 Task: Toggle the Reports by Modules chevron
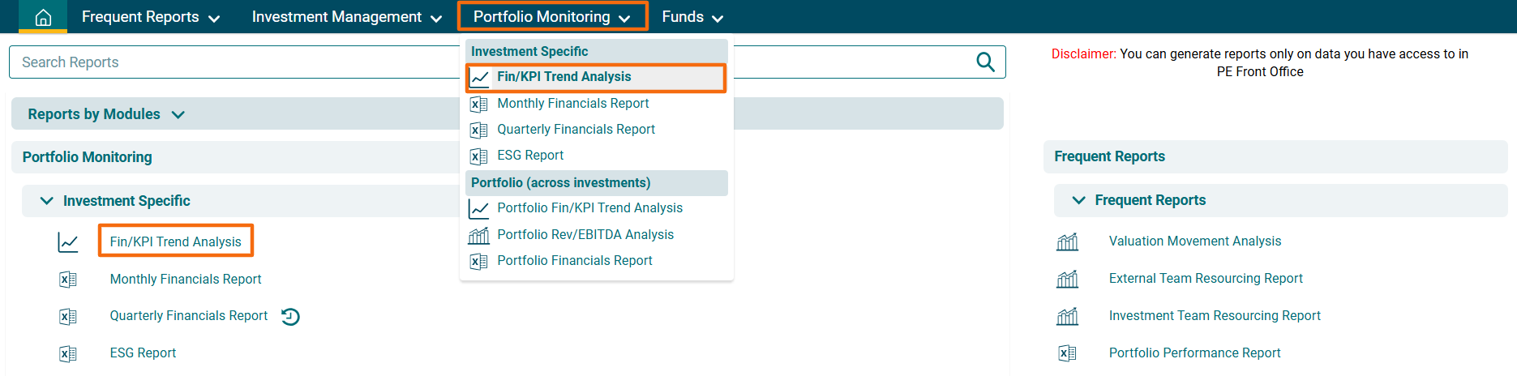click(178, 115)
